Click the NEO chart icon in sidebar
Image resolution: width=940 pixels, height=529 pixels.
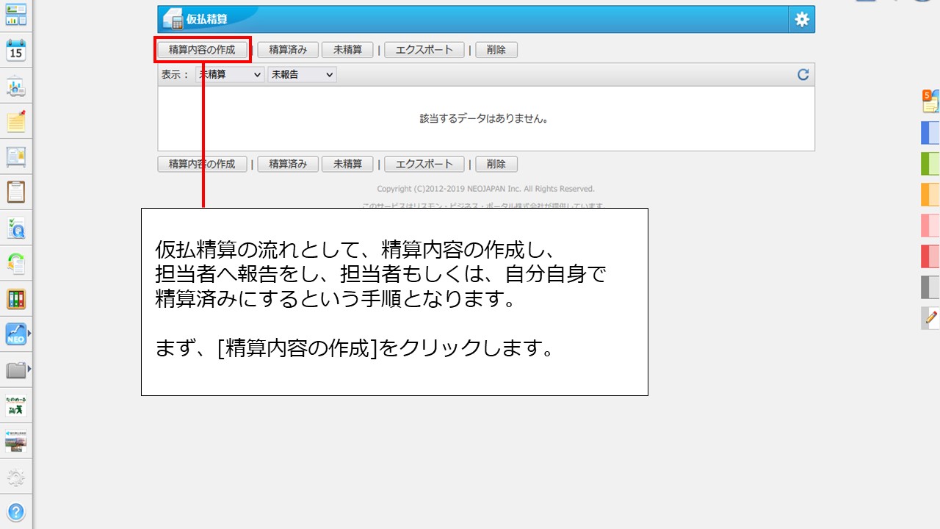click(x=16, y=334)
